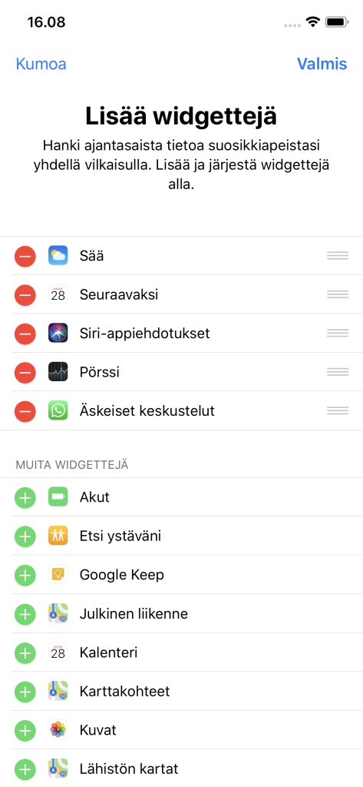This screenshot has width=363, height=787.
Task: Tap the Siri icon in Siri-appiehdotukset row
Action: (58, 334)
